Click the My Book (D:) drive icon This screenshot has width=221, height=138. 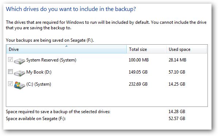point(19,73)
